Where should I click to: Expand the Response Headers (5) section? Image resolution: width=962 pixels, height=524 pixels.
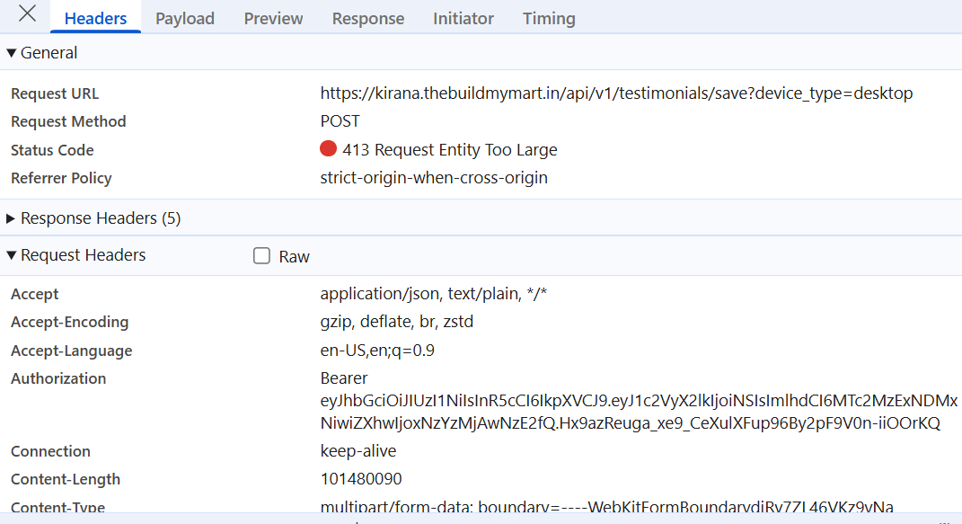[11, 218]
